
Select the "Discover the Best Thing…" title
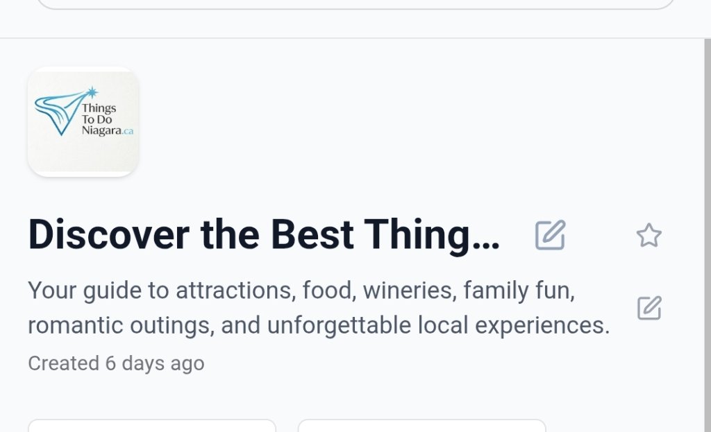tap(264, 235)
